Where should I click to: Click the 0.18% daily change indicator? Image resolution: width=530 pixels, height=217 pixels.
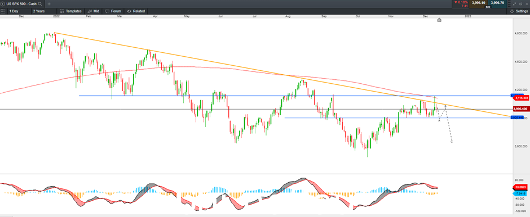click(x=461, y=2)
